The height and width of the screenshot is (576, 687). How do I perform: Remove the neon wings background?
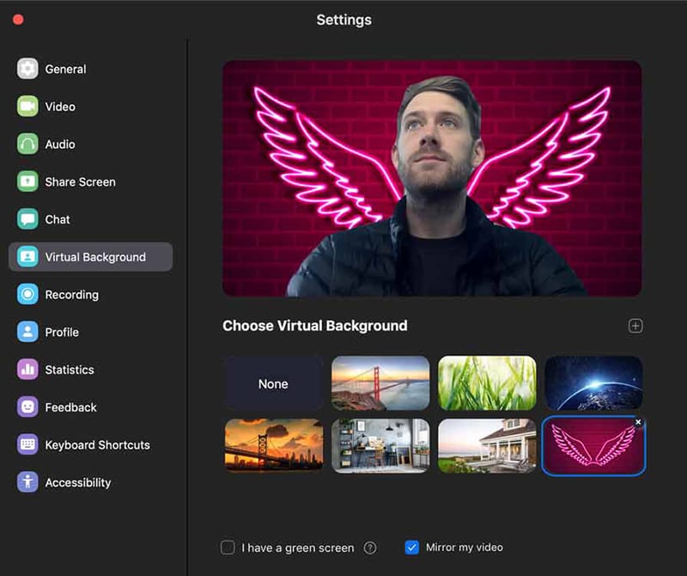click(638, 422)
